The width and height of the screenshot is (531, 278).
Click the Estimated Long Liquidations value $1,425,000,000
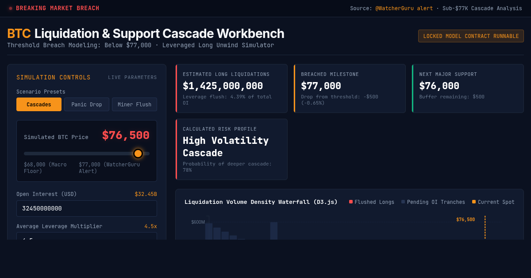pyautogui.click(x=223, y=86)
